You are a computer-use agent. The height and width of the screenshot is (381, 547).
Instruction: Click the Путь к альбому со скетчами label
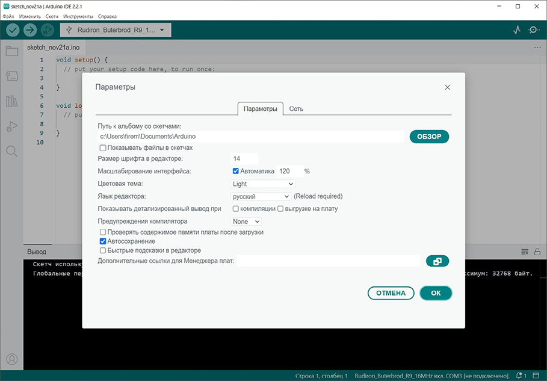point(140,126)
